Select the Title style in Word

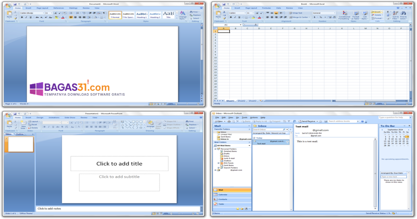point(169,15)
